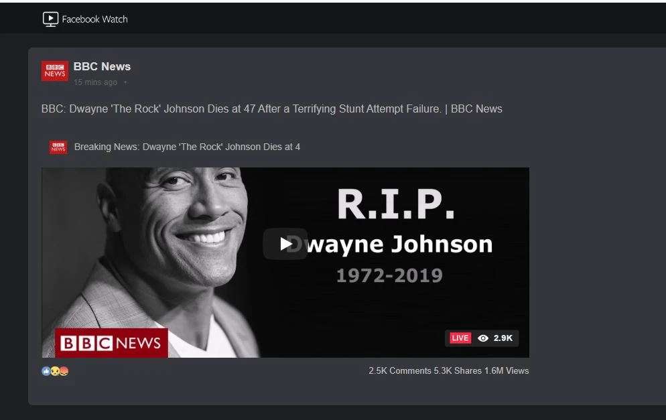Click the 2.9K live viewer count
The width and height of the screenshot is (666, 420).
(503, 338)
